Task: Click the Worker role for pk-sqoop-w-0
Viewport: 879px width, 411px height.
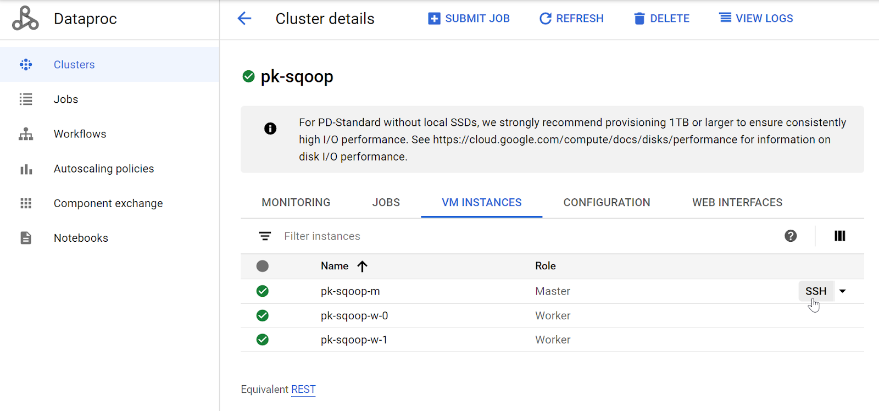Action: point(553,316)
